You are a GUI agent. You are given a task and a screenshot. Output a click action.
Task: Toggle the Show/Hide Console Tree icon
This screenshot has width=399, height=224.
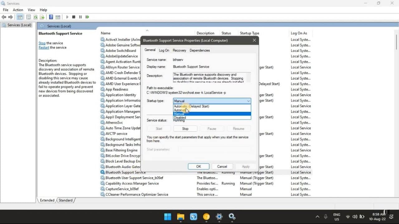[x=20, y=17]
